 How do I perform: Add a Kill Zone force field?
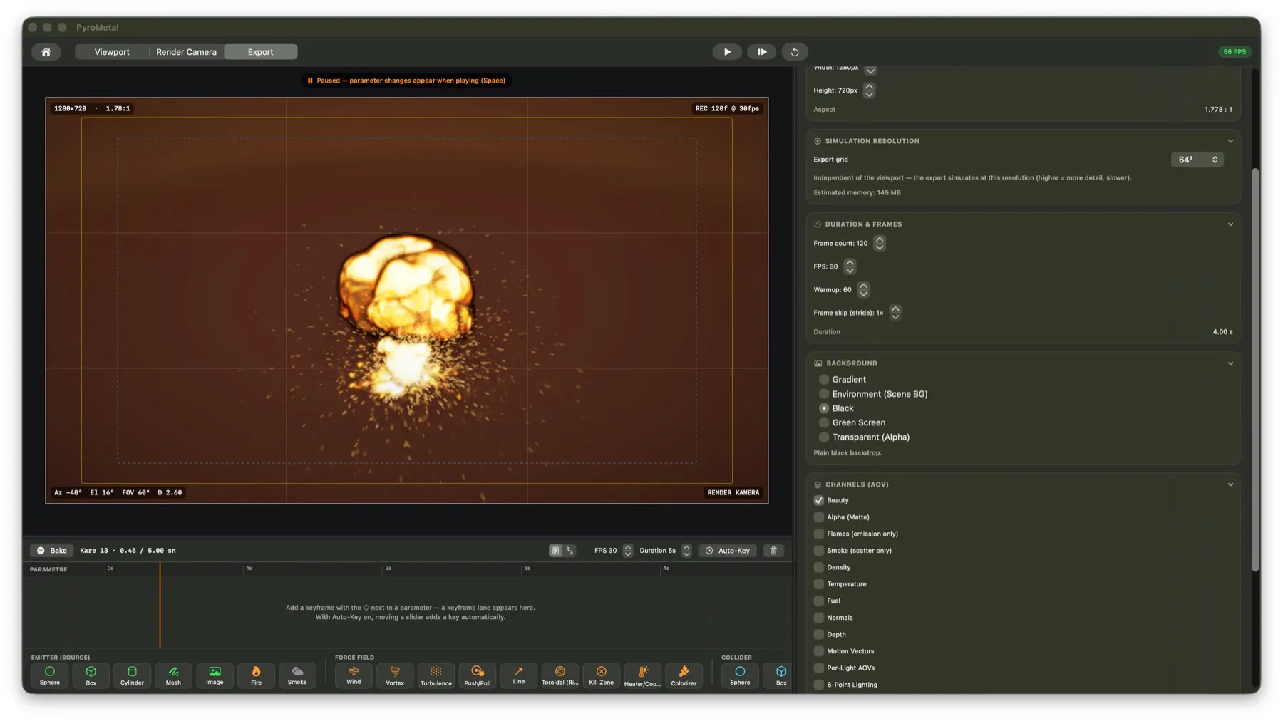(602, 675)
